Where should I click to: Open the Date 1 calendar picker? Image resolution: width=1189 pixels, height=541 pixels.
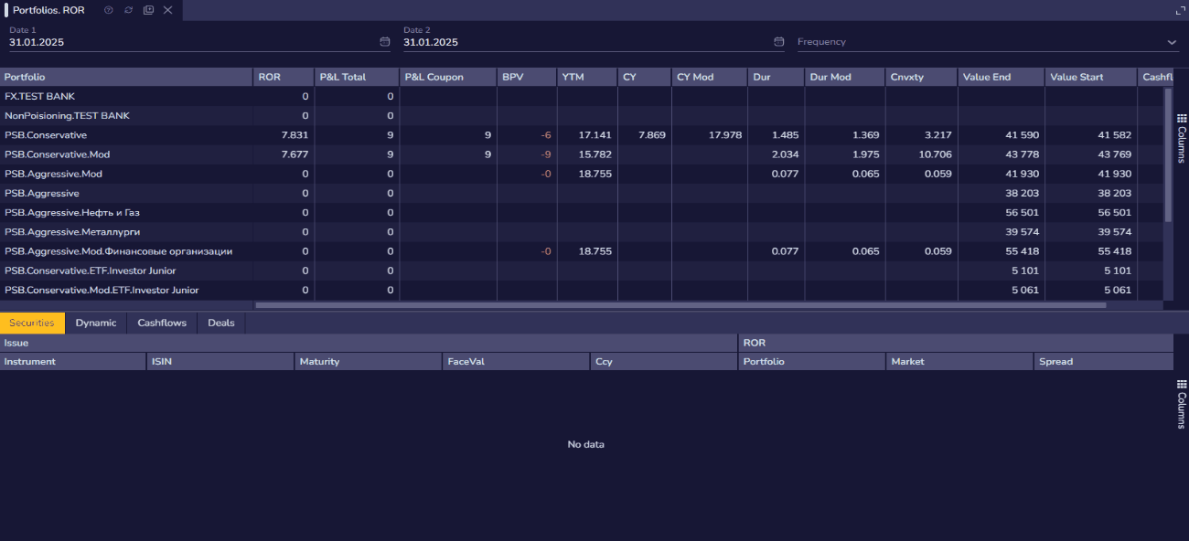pyautogui.click(x=385, y=42)
